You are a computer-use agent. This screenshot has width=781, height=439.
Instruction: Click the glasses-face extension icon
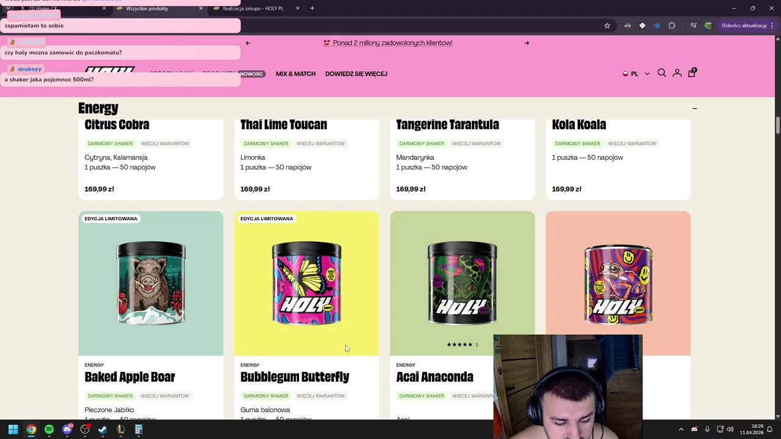pyautogui.click(x=627, y=26)
